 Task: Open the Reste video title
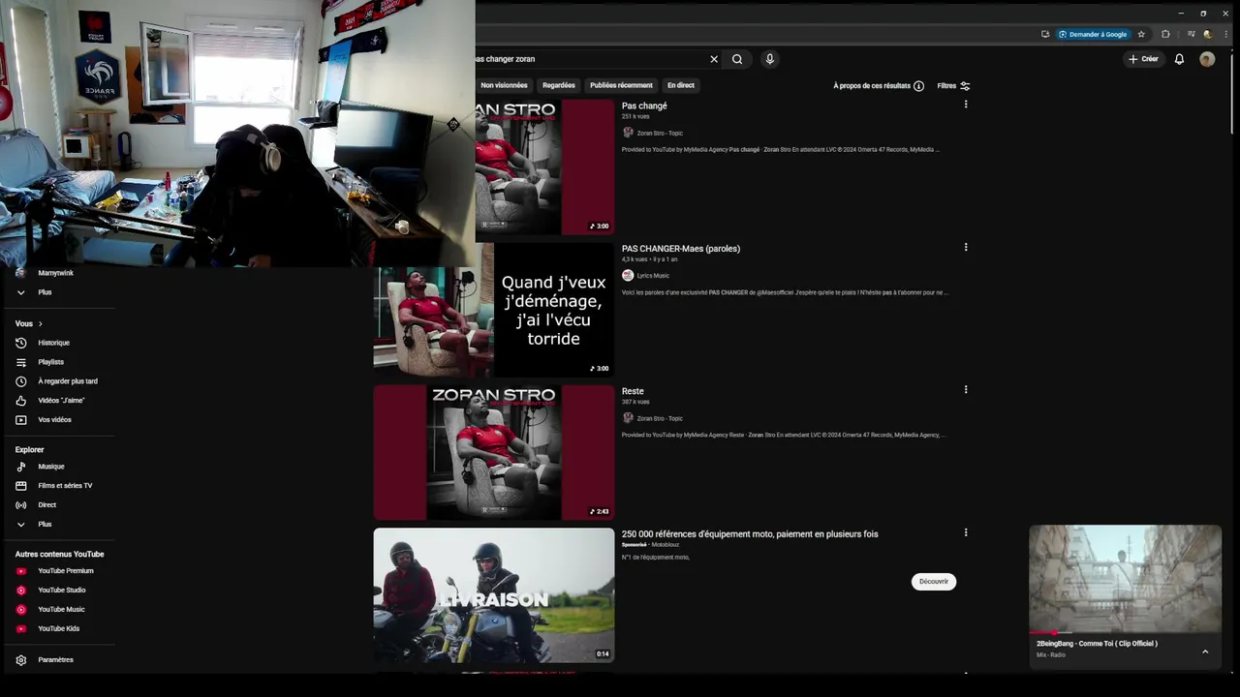[633, 391]
